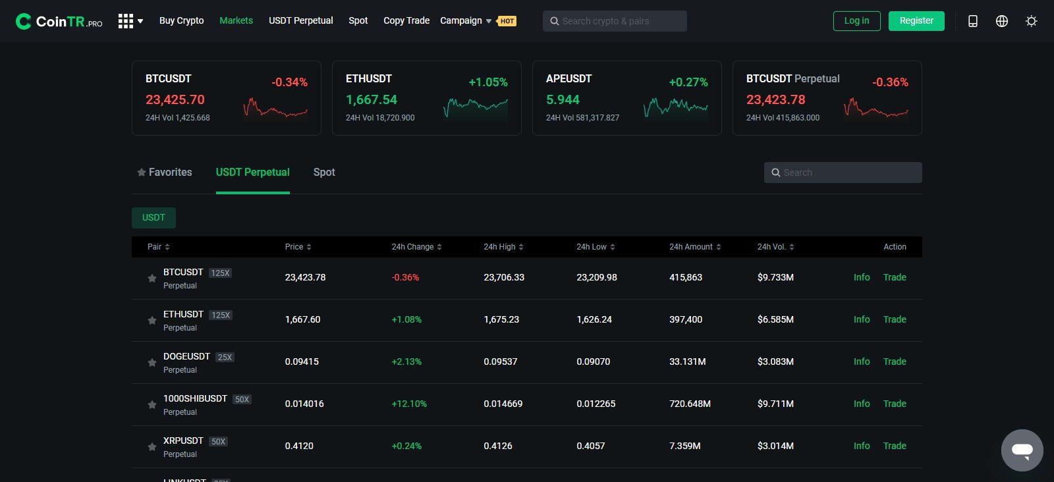Image resolution: width=1054 pixels, height=482 pixels.
Task: Expand the Campaign dropdown
Action: 466,20
